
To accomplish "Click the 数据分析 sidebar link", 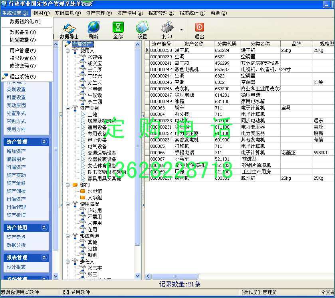I will tap(16, 245).
